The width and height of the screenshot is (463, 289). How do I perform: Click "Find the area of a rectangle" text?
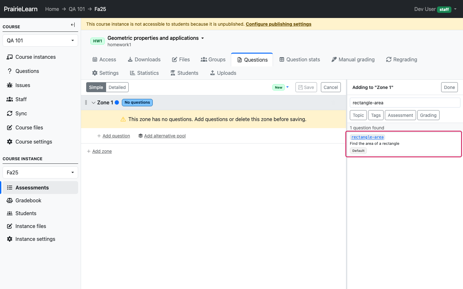pyautogui.click(x=375, y=144)
